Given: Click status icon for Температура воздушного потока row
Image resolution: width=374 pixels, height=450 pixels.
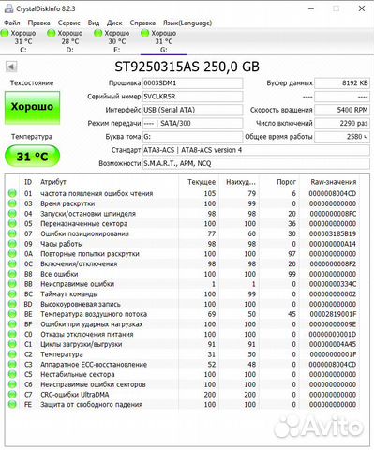Looking at the screenshot, I should point(12,314).
